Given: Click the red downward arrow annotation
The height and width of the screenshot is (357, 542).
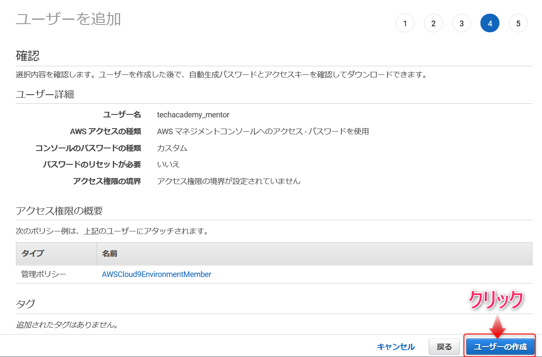Looking at the screenshot, I should pyautogui.click(x=497, y=326).
